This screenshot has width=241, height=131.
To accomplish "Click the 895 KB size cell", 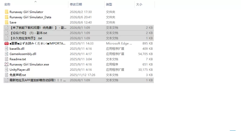I will (148, 43).
